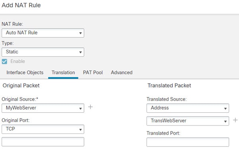
Task: Click the arrow on MyWebServer dropdown
Action: click(x=80, y=108)
